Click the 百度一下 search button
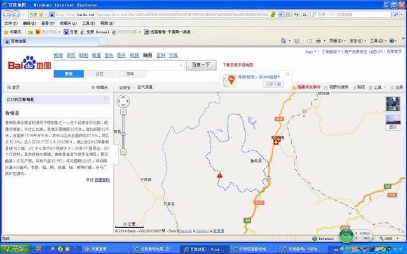The image size is (407, 254). point(201,65)
